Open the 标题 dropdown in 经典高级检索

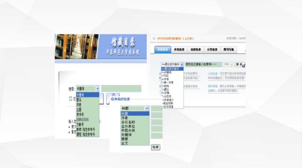pos(147,108)
